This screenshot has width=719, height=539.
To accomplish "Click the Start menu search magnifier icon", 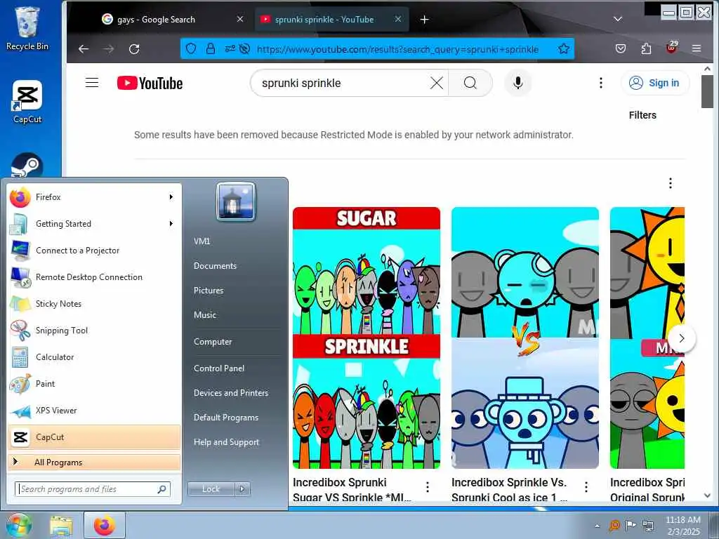I will 162,489.
